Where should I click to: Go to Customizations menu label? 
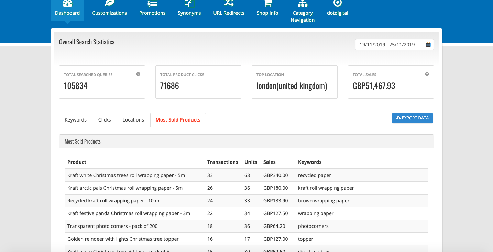click(109, 13)
